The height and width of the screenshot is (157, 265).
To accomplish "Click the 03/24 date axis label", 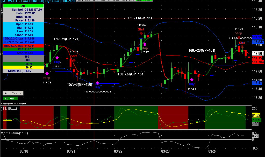I will tap(212, 151).
